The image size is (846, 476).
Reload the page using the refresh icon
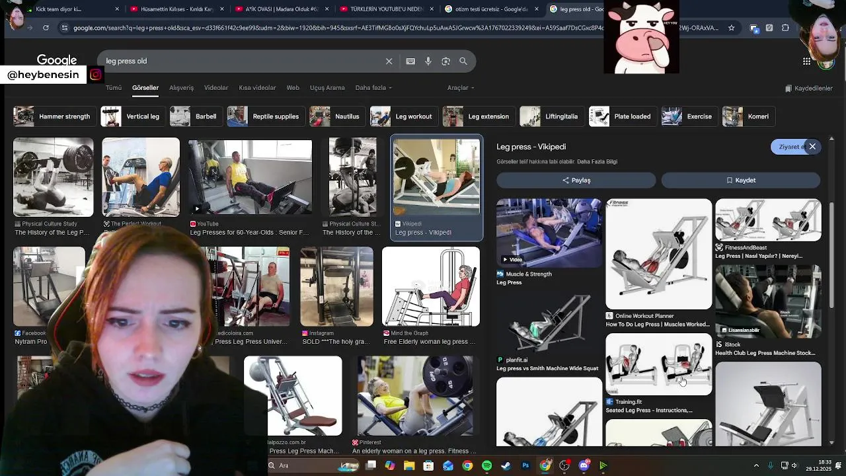tap(46, 28)
